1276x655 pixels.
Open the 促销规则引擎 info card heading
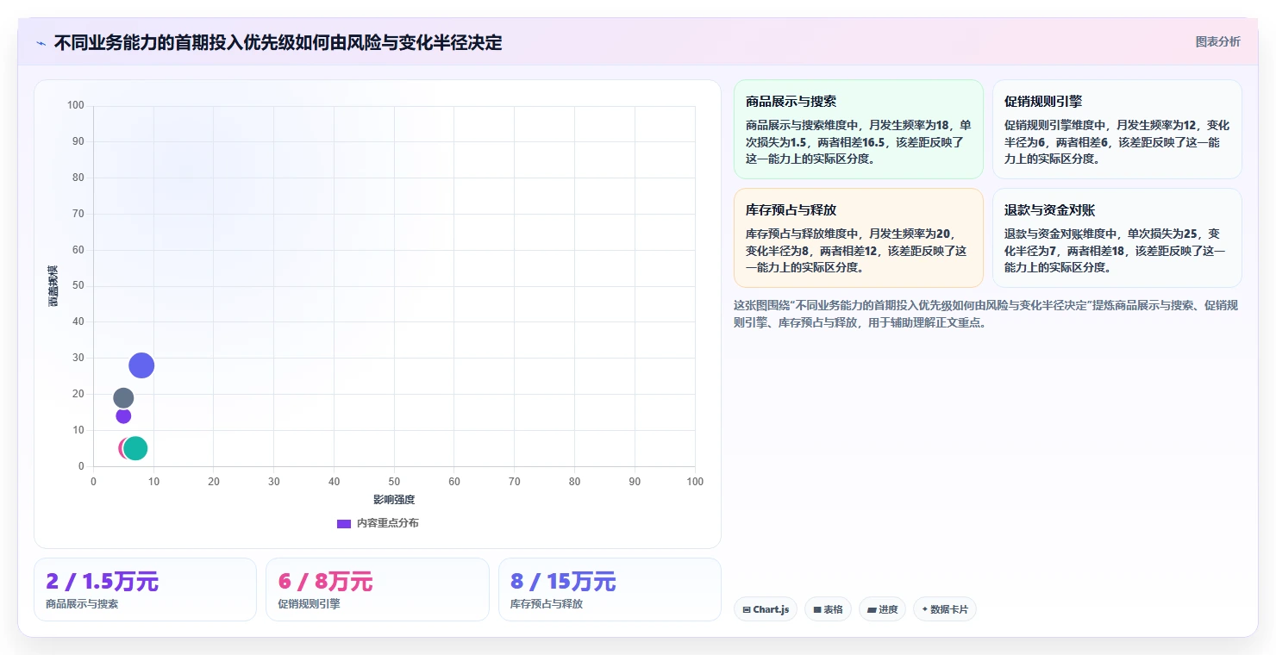click(x=1042, y=102)
